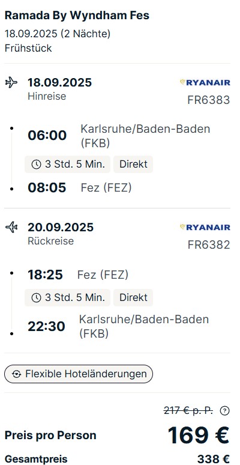The height and width of the screenshot is (465, 240).
Task: Click the Ryanair logo for flight FR6383
Action: click(x=205, y=82)
